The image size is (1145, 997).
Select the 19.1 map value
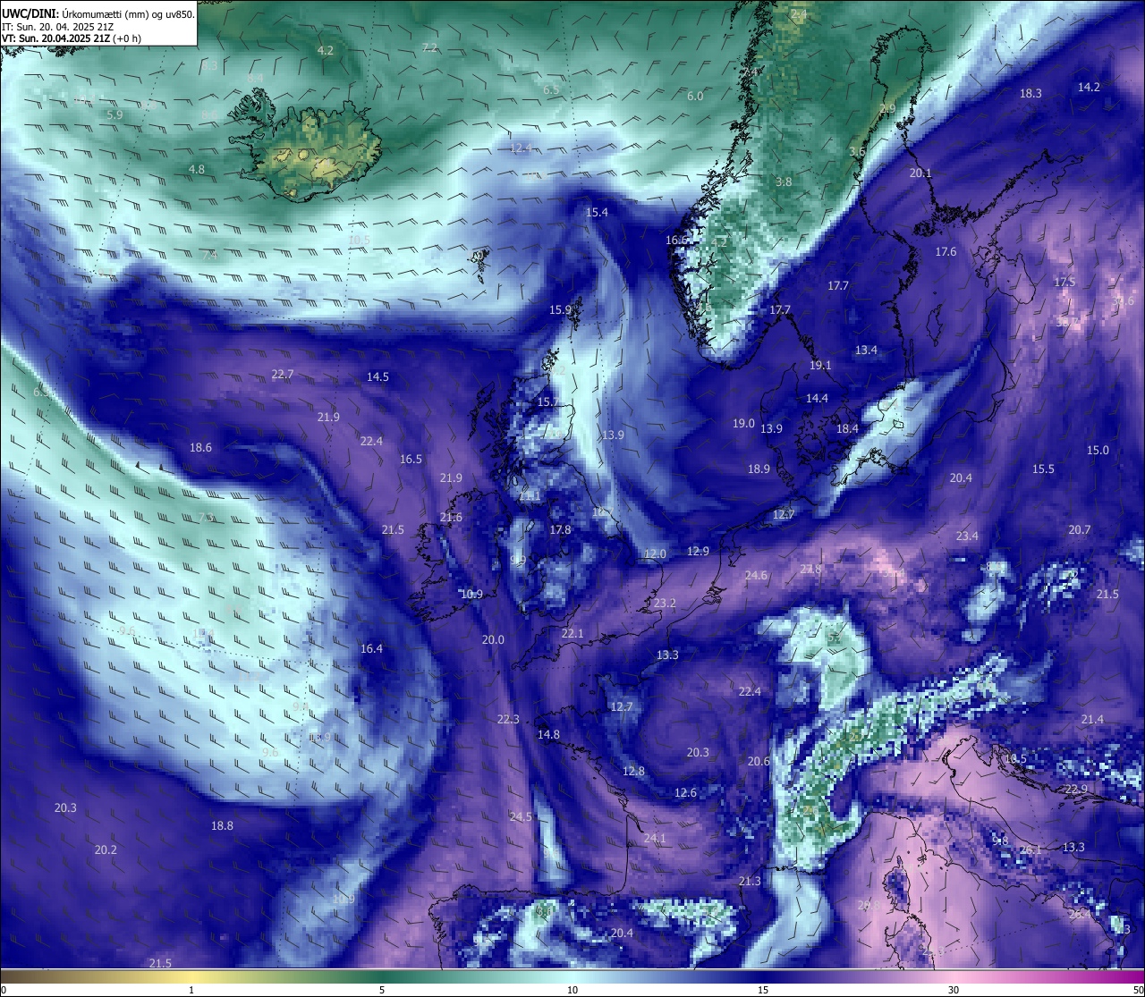click(x=820, y=365)
